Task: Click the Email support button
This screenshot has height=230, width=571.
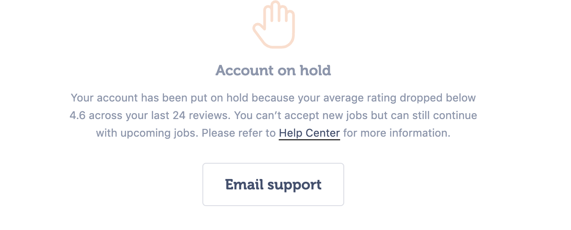Action: click(273, 184)
